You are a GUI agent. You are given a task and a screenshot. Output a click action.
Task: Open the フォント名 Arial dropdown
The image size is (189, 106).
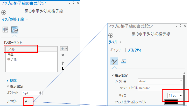click(160, 81)
